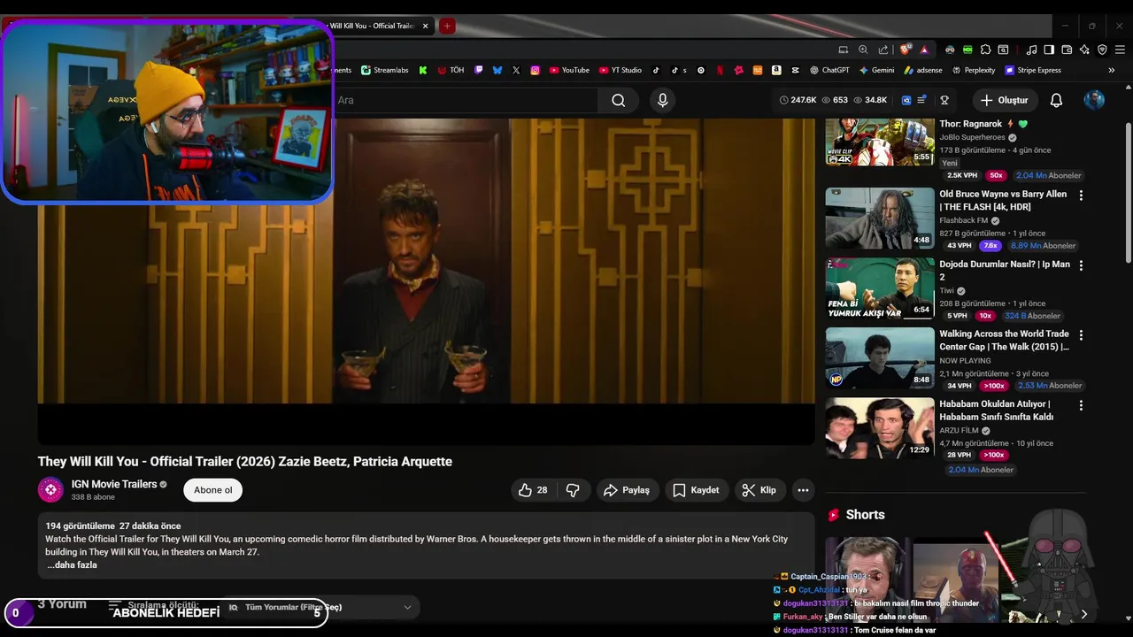This screenshot has height=637, width=1133.
Task: Create a clip with Klip button
Action: [759, 490]
